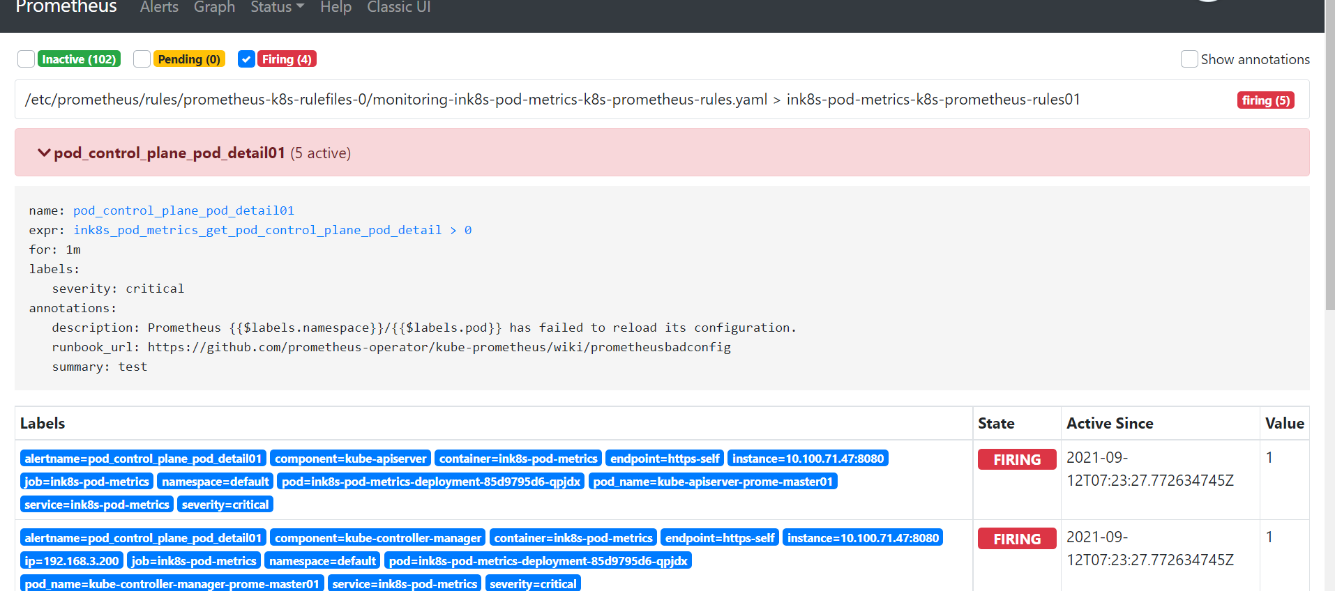
Task: Click the severity: critical rule label line
Action: (x=118, y=289)
